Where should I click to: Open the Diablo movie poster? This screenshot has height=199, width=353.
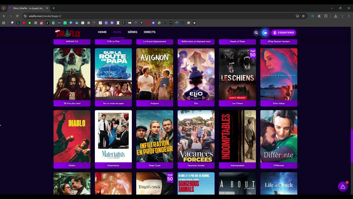coord(72,136)
